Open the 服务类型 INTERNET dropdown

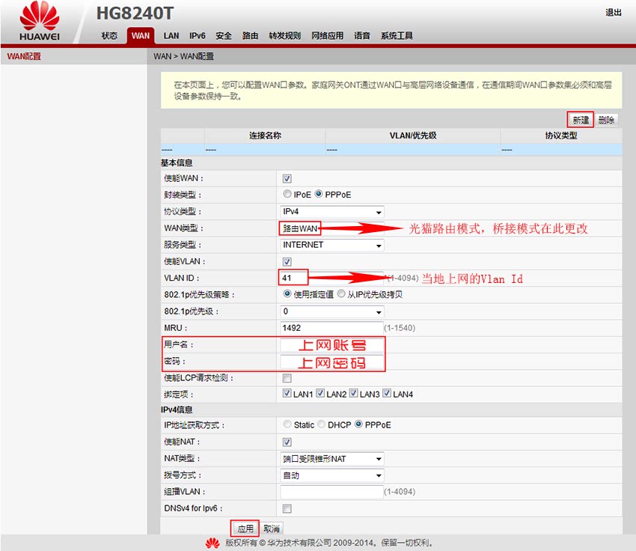click(331, 245)
